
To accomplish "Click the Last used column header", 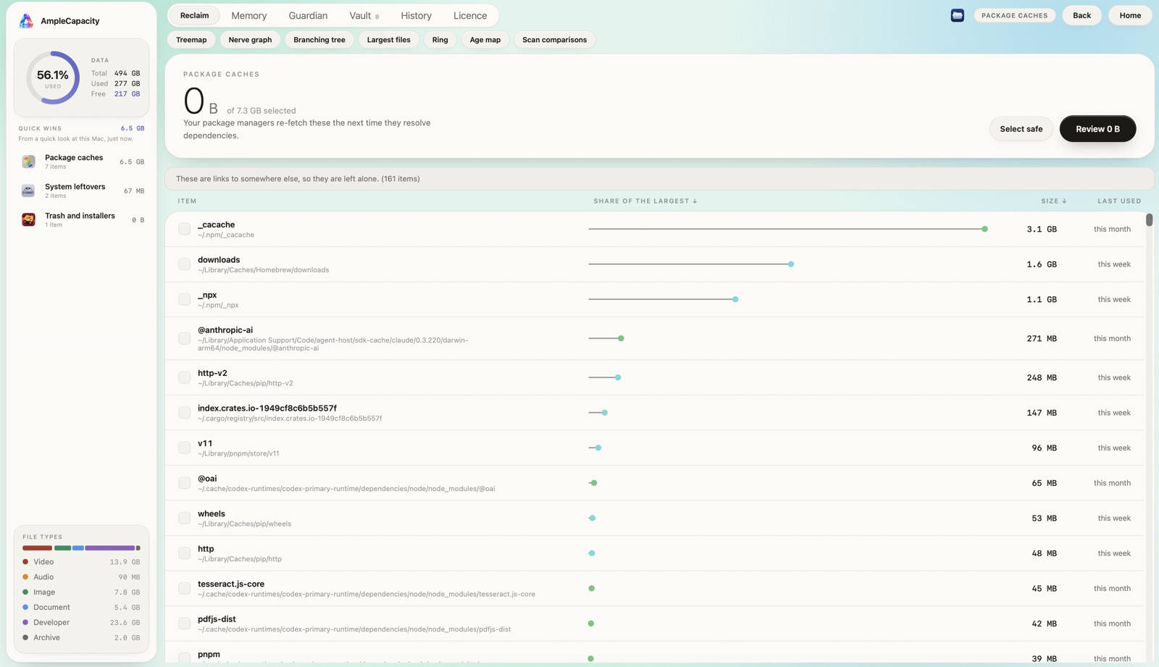I will (x=1119, y=201).
